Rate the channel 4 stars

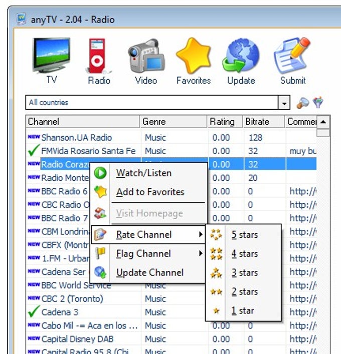click(x=243, y=254)
